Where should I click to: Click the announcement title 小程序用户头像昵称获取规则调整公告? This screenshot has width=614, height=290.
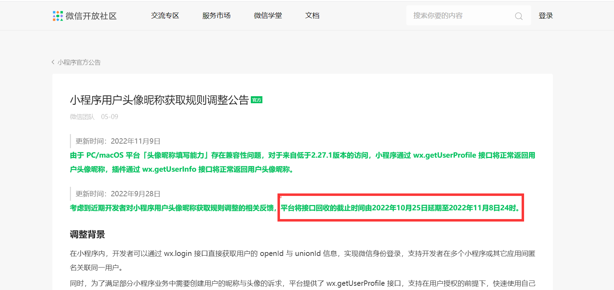click(159, 100)
